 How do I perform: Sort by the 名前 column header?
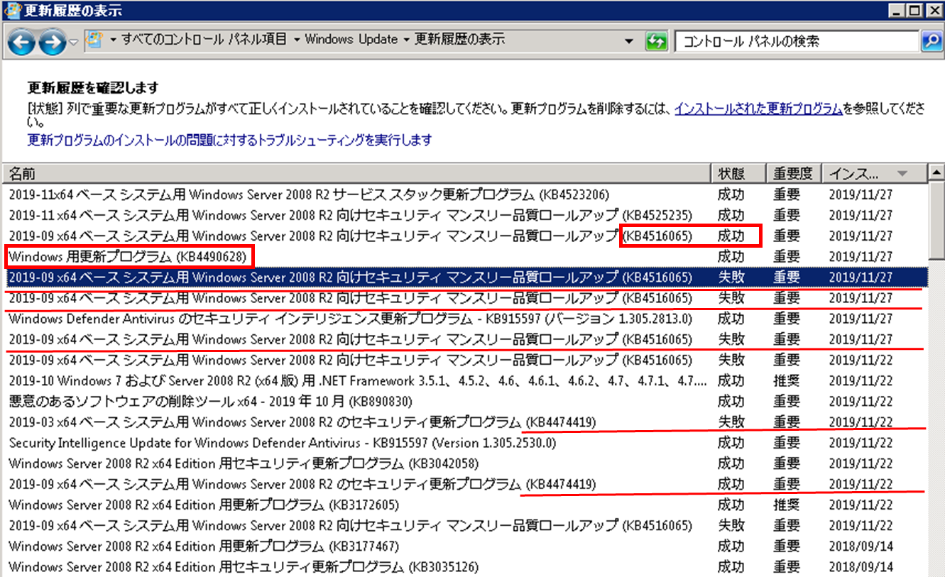pos(356,174)
